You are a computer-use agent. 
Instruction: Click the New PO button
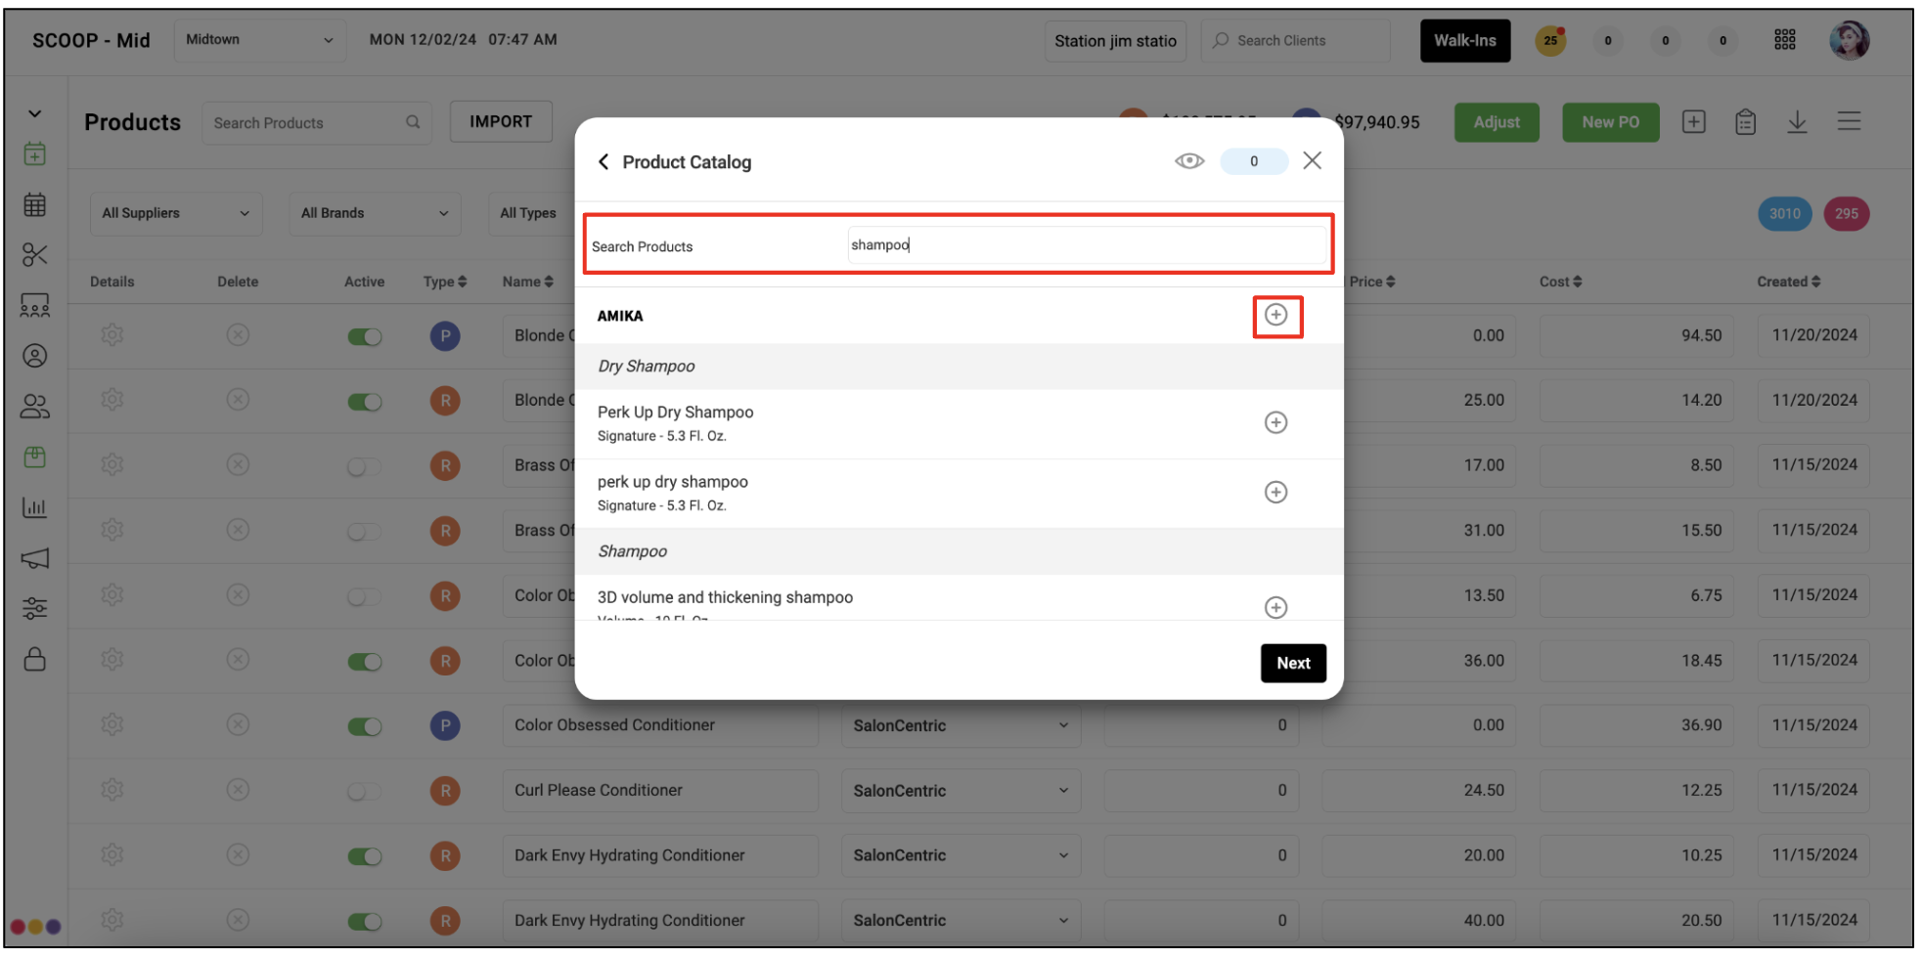tap(1610, 122)
